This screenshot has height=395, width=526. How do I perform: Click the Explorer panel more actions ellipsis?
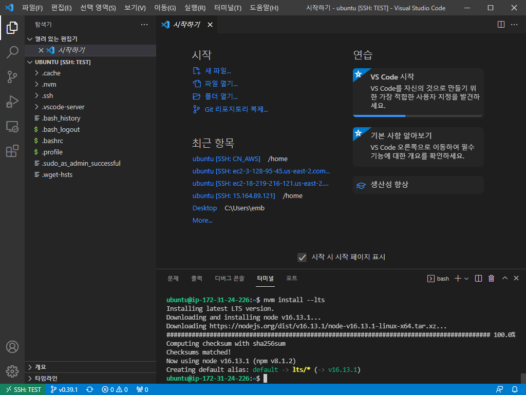[x=144, y=25]
